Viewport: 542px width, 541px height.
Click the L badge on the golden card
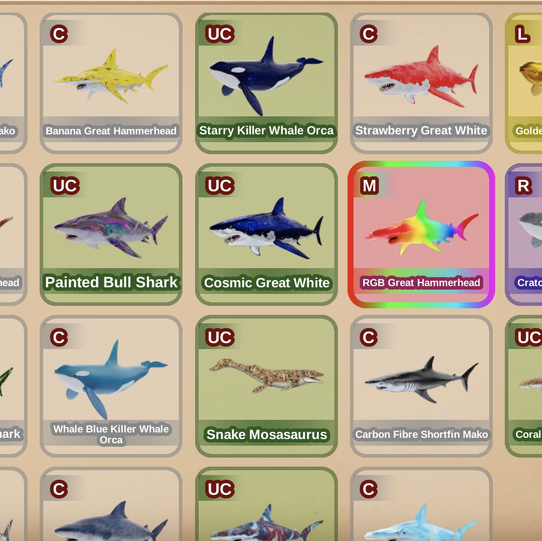click(522, 34)
